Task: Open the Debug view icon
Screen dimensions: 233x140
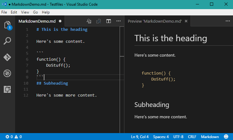Action: coord(7,73)
